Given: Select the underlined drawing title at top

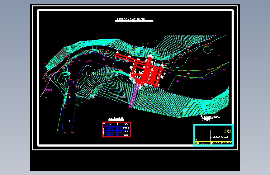Looking at the screenshot, I should click(x=134, y=20).
